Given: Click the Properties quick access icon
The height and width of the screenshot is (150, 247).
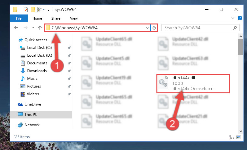Looking at the screenshot, I should [26, 10].
